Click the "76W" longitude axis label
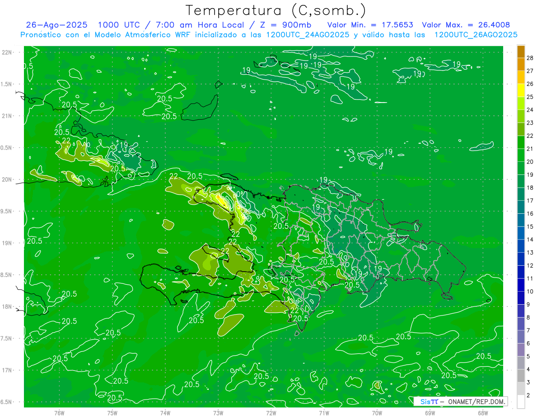542x419 pixels. [x=59, y=413]
